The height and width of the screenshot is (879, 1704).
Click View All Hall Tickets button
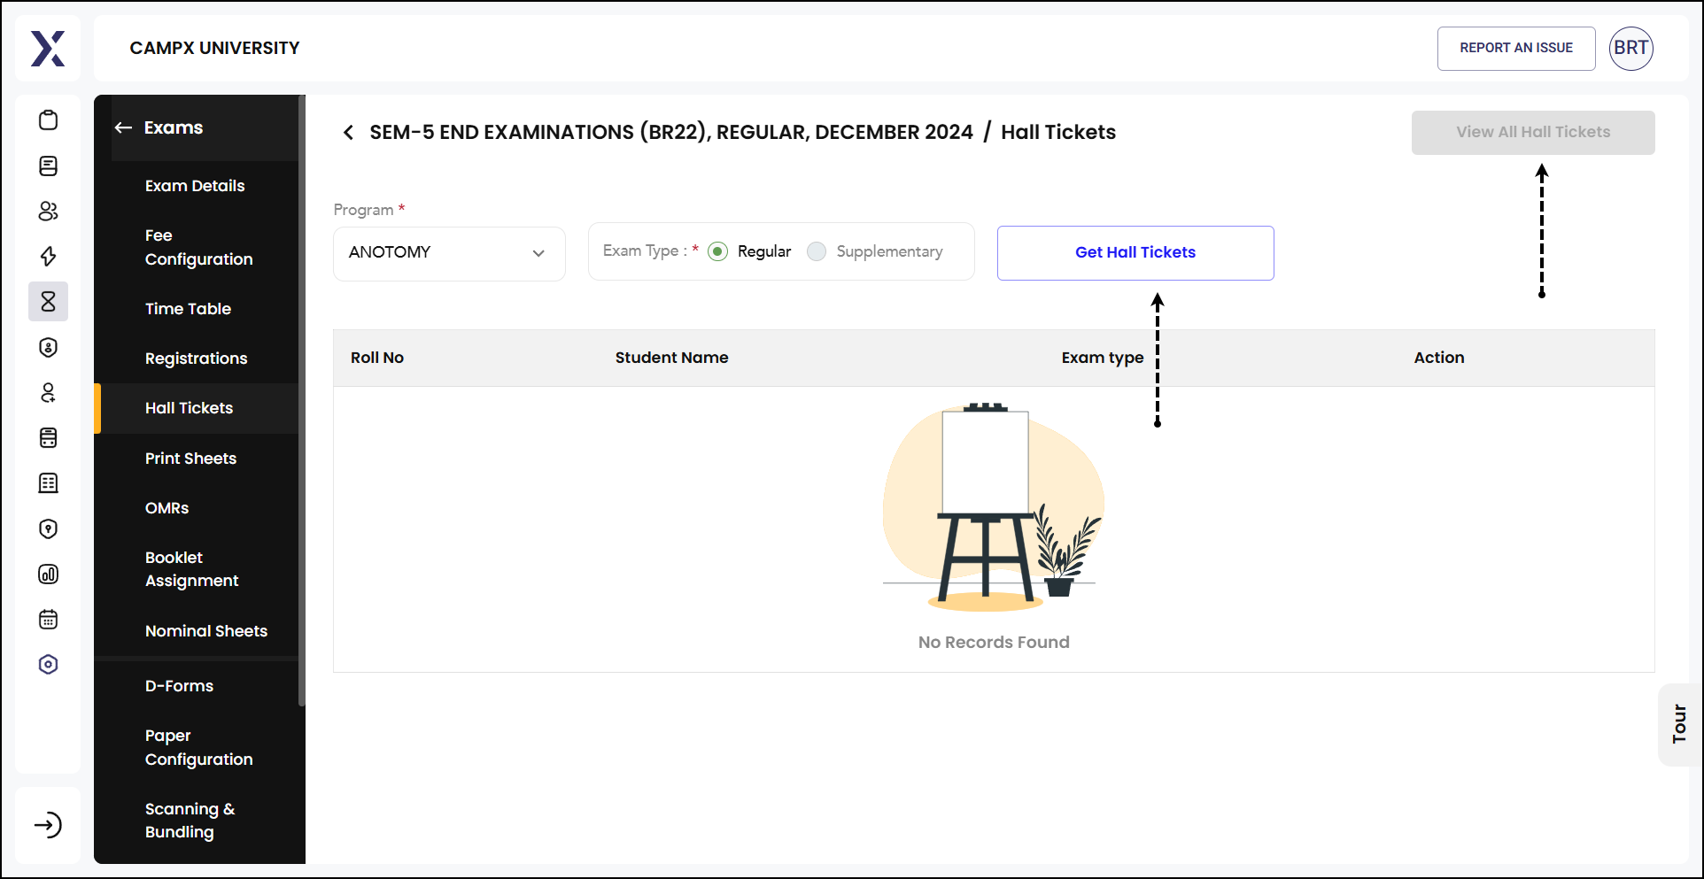[x=1533, y=132]
